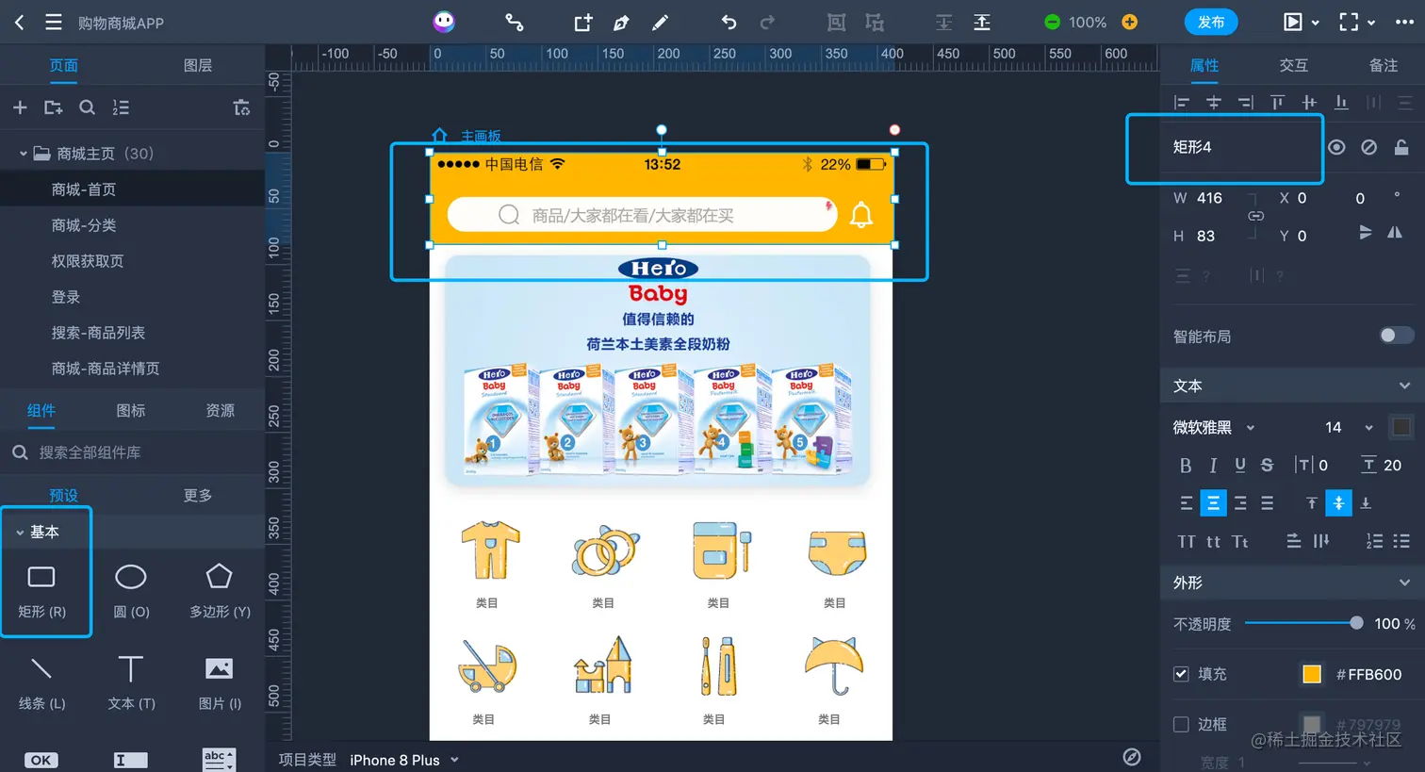The height and width of the screenshot is (772, 1425).
Task: Select the connection link tool
Action: click(x=514, y=22)
